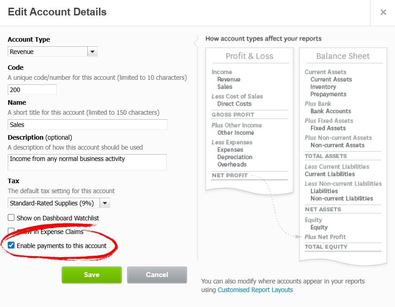395x307 pixels.
Task: Click the Balance Sheet diagram heading
Action: click(x=343, y=56)
